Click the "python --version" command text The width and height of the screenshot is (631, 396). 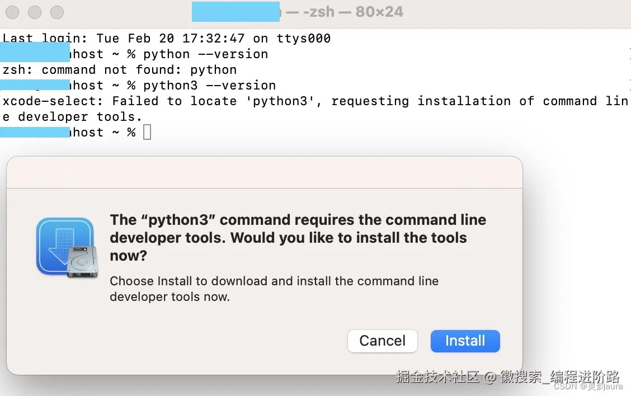pos(205,54)
